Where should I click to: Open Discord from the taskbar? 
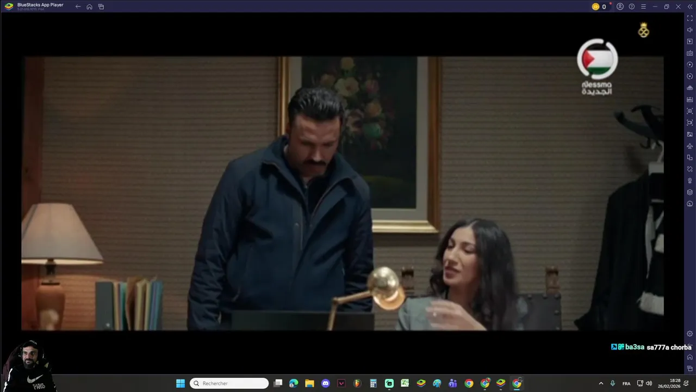[325, 383]
